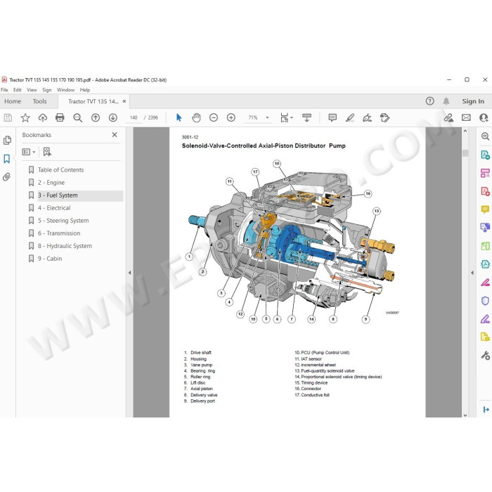Screen dimensions: 492x492
Task: Go to the next page with the down arrow
Action: tap(113, 117)
